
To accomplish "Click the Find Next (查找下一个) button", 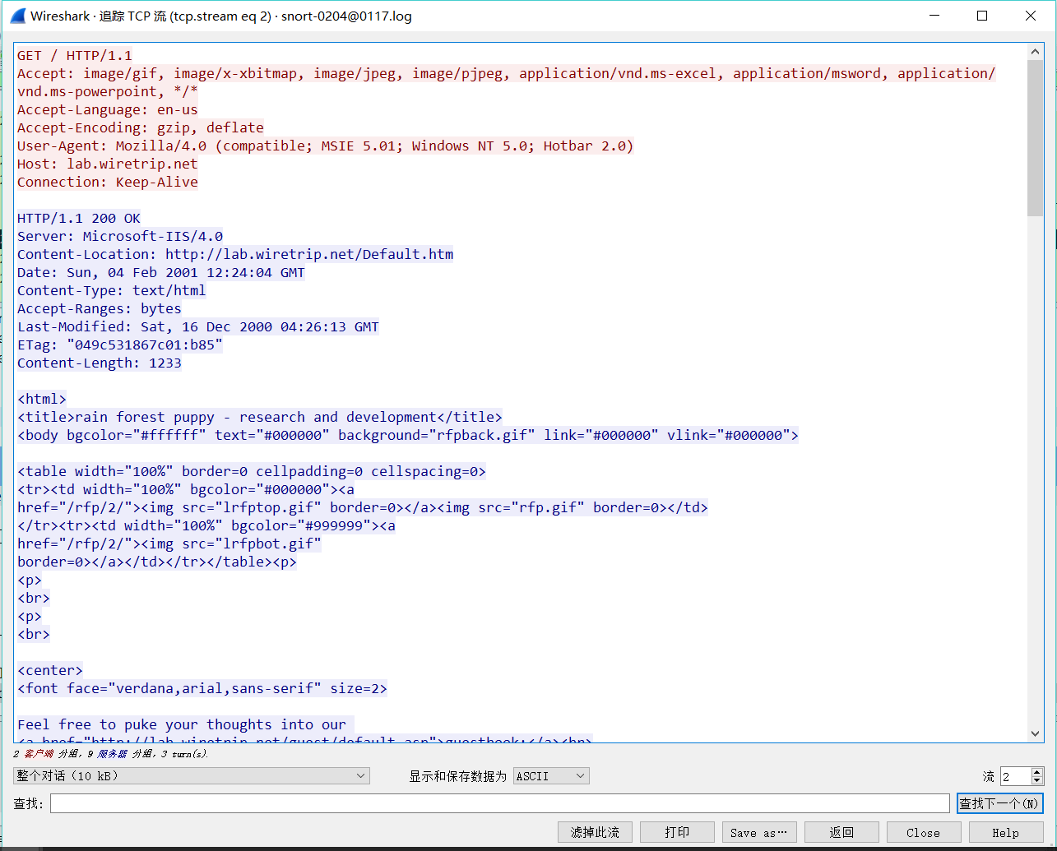I will (1000, 803).
